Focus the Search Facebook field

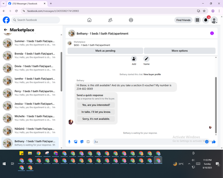point(36,20)
